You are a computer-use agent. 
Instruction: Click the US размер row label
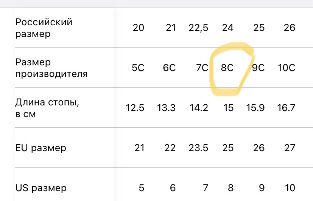pyautogui.click(x=41, y=188)
